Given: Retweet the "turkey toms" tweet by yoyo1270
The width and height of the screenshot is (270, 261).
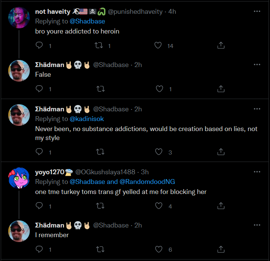Looking at the screenshot, I should [x=100, y=206].
